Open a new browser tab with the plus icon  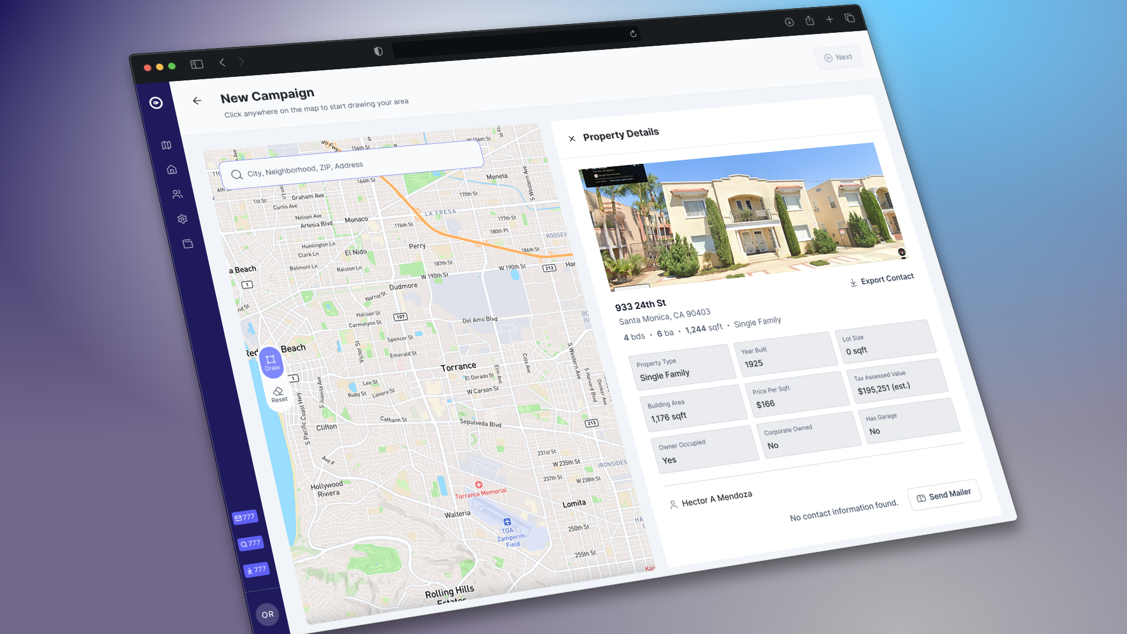(x=830, y=19)
